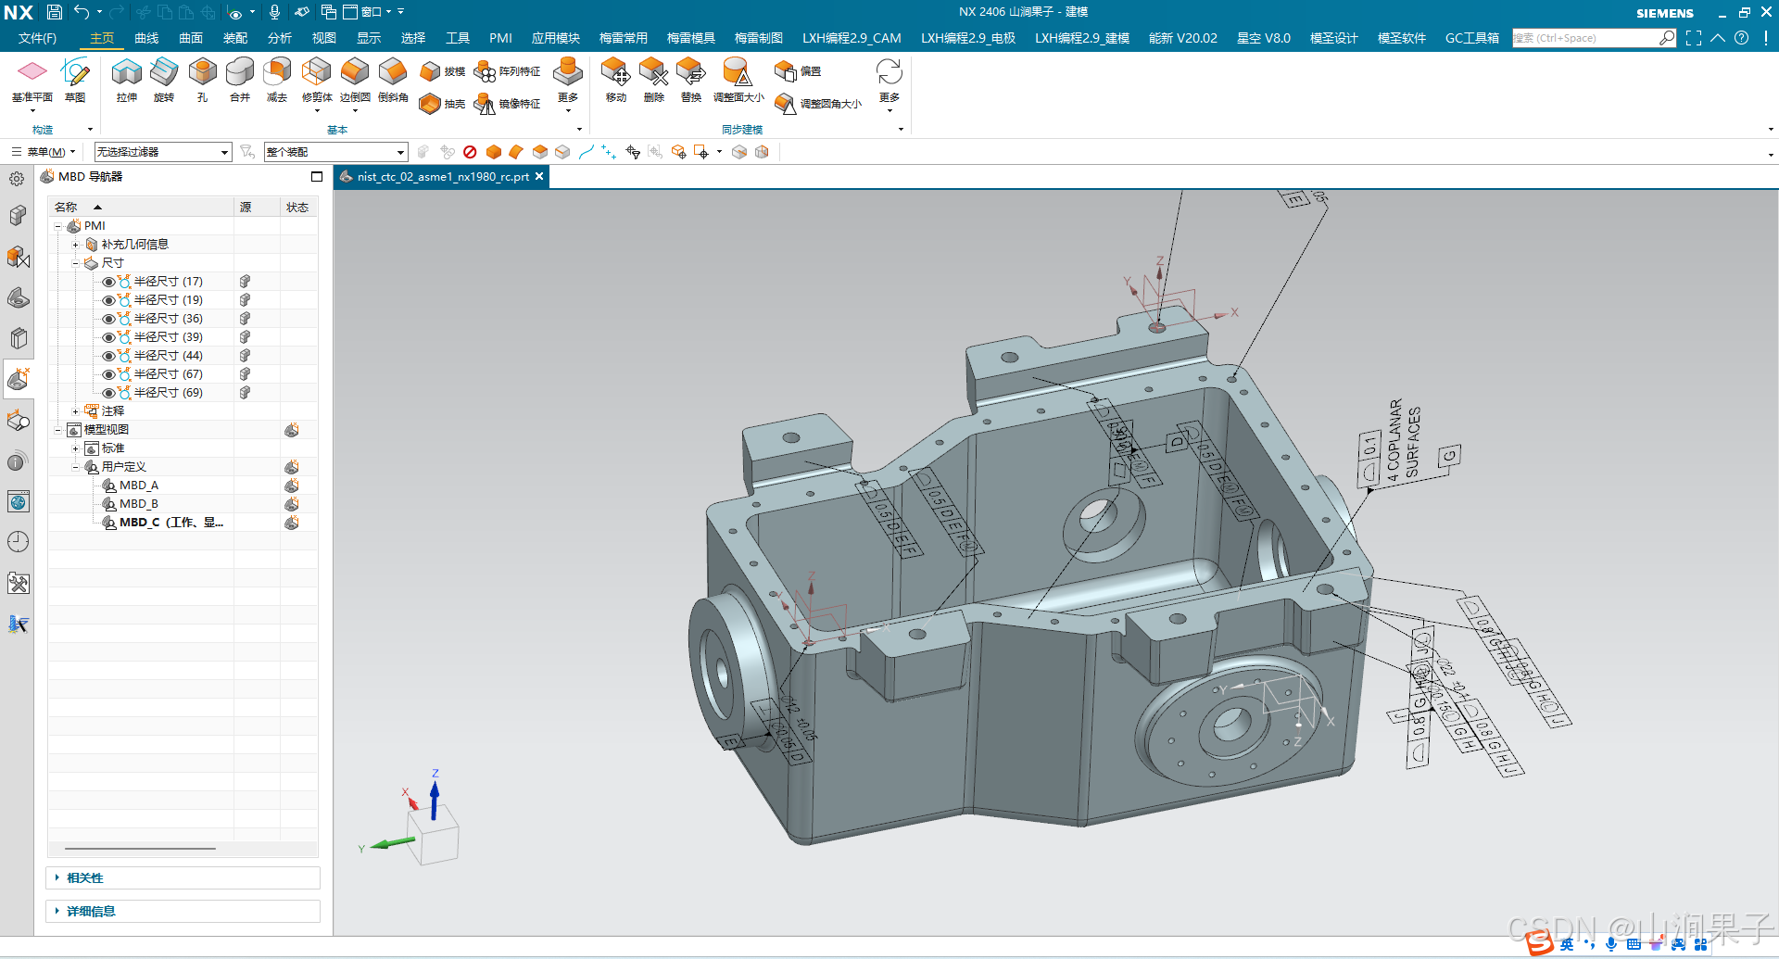
Task: Sort tree by the 名称 column header
Action: click(x=141, y=208)
